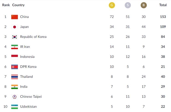Click the Thailand flag icon
Viewport: 171px width, 112px height.
14,77
